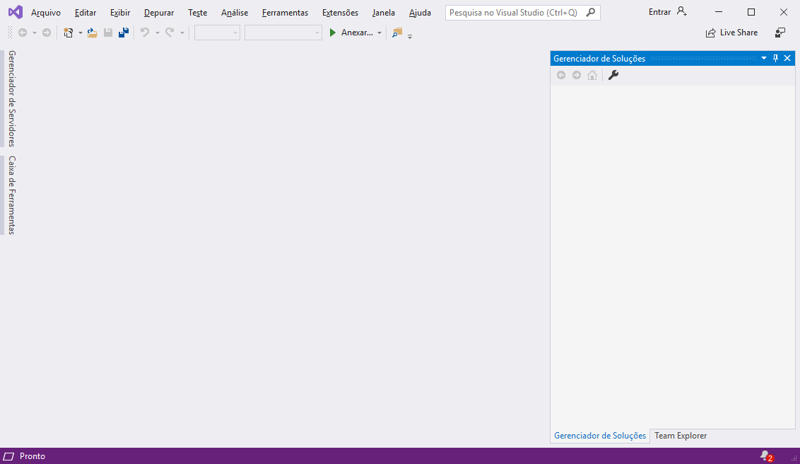Open the Ajuda menu
This screenshot has width=800, height=464.
(x=420, y=12)
